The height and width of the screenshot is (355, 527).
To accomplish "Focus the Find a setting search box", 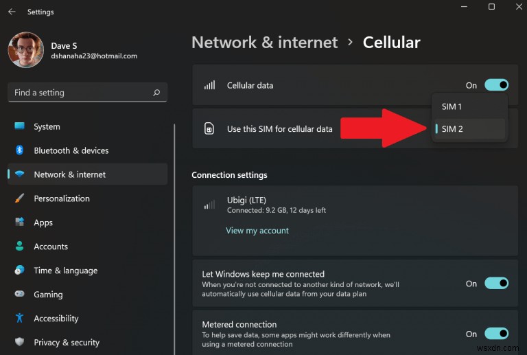I will click(x=87, y=93).
